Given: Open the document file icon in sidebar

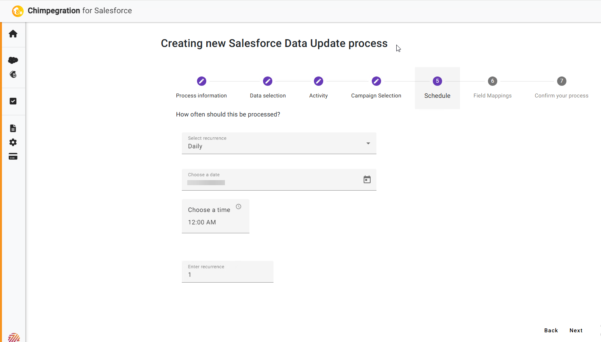Looking at the screenshot, I should (13, 128).
